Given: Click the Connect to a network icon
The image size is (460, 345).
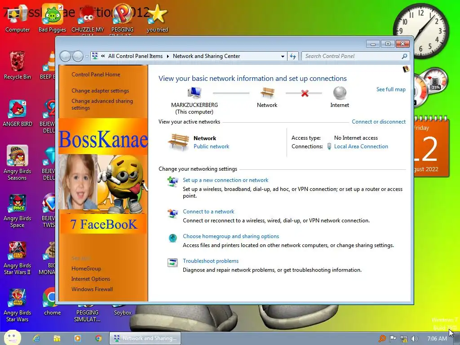Looking at the screenshot, I should pos(172,213).
